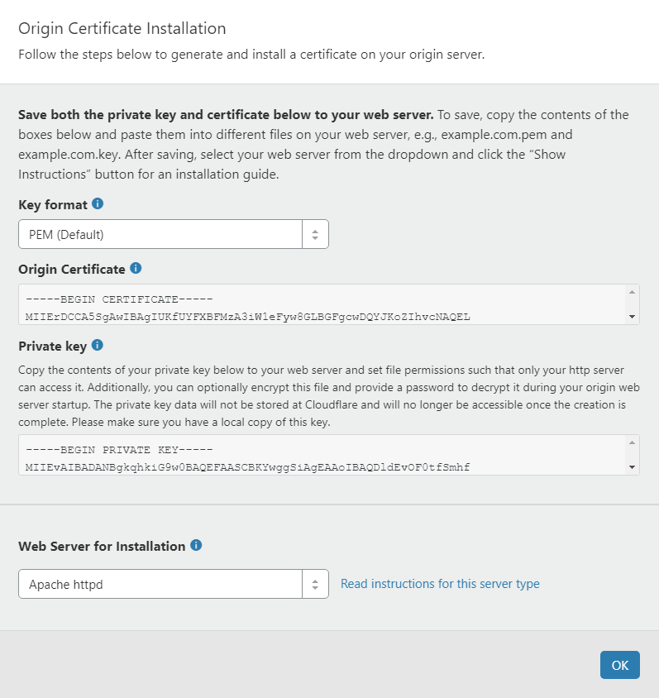Image resolution: width=659 pixels, height=698 pixels.
Task: Click the info icon beside Key format
Action: [98, 203]
